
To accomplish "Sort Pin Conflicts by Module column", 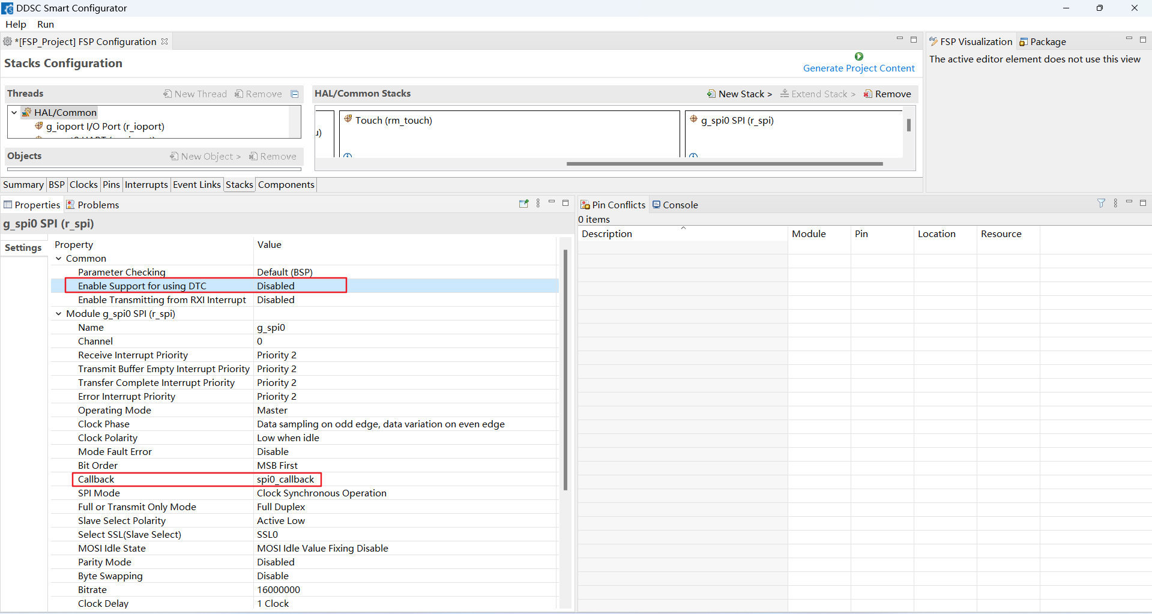I will 819,234.
